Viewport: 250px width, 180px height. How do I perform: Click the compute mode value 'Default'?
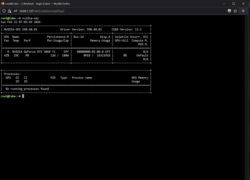click(142, 56)
